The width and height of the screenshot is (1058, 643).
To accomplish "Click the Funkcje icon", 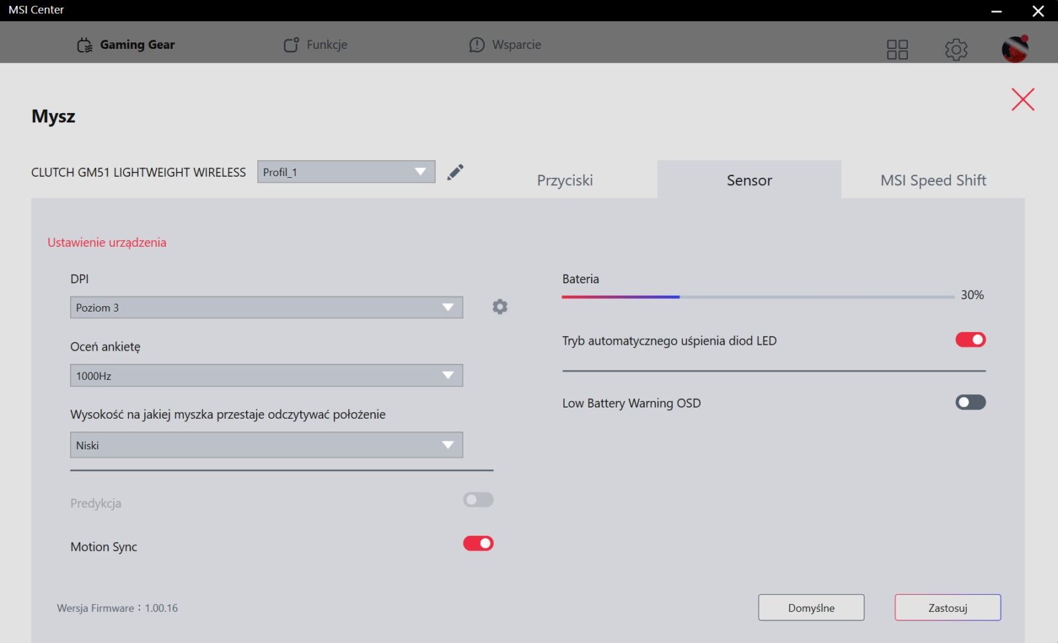I will point(291,45).
